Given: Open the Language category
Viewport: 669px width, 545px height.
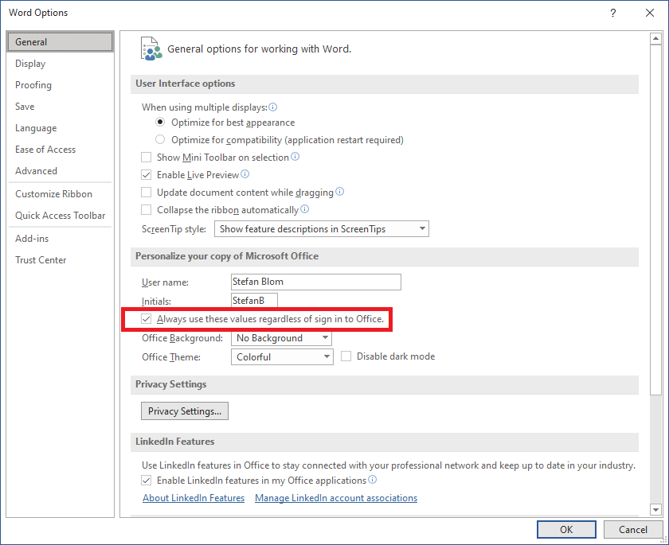Looking at the screenshot, I should pos(61,128).
